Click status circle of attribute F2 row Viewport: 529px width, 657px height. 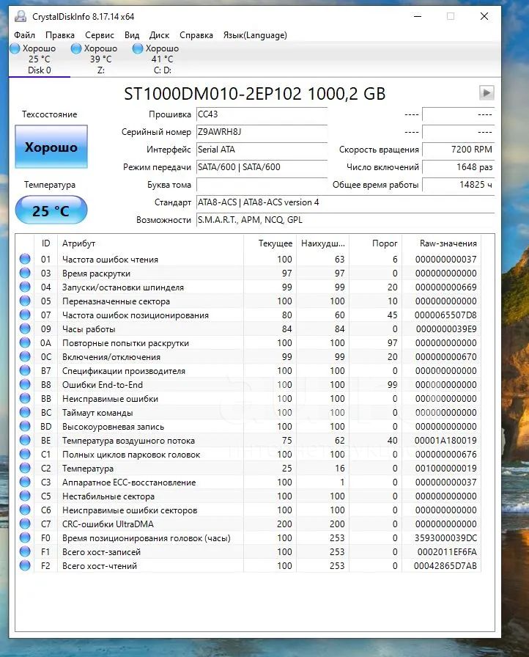pyautogui.click(x=25, y=565)
